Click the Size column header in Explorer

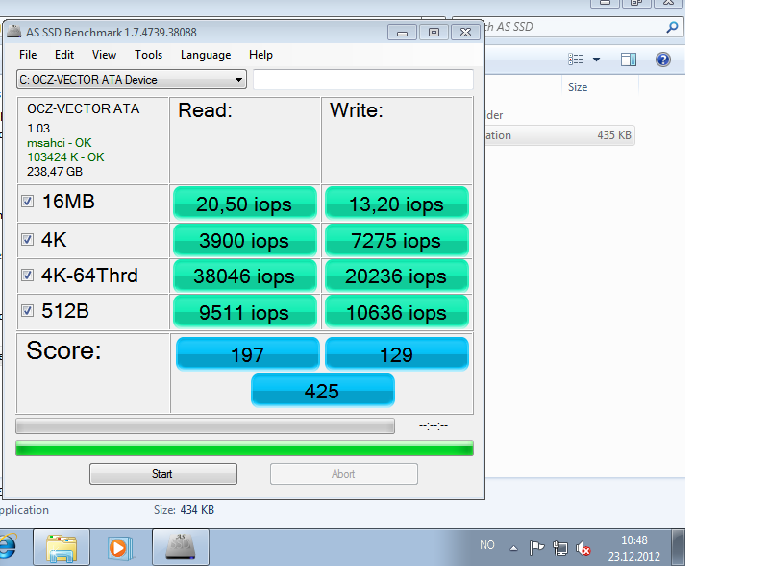[x=578, y=87]
